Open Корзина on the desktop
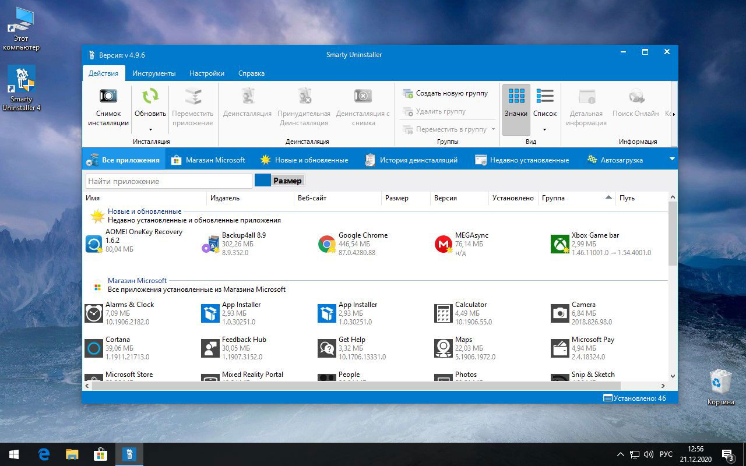This screenshot has width=746, height=466. [720, 387]
